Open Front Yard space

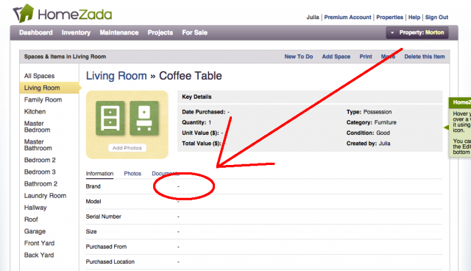click(x=39, y=243)
